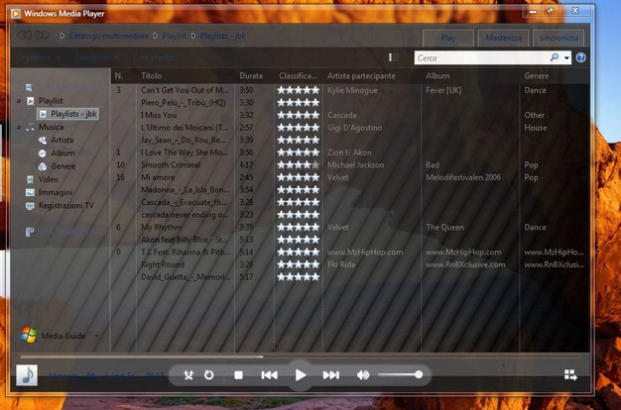This screenshot has width=621, height=410.
Task: Open the Masterizza tab
Action: 503,38
